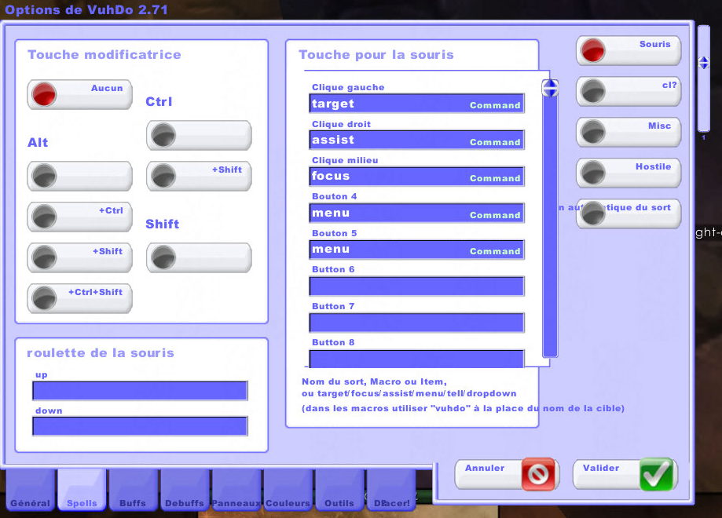Click the mouse wheel 'down' input field
This screenshot has height=518, width=722.
point(140,426)
